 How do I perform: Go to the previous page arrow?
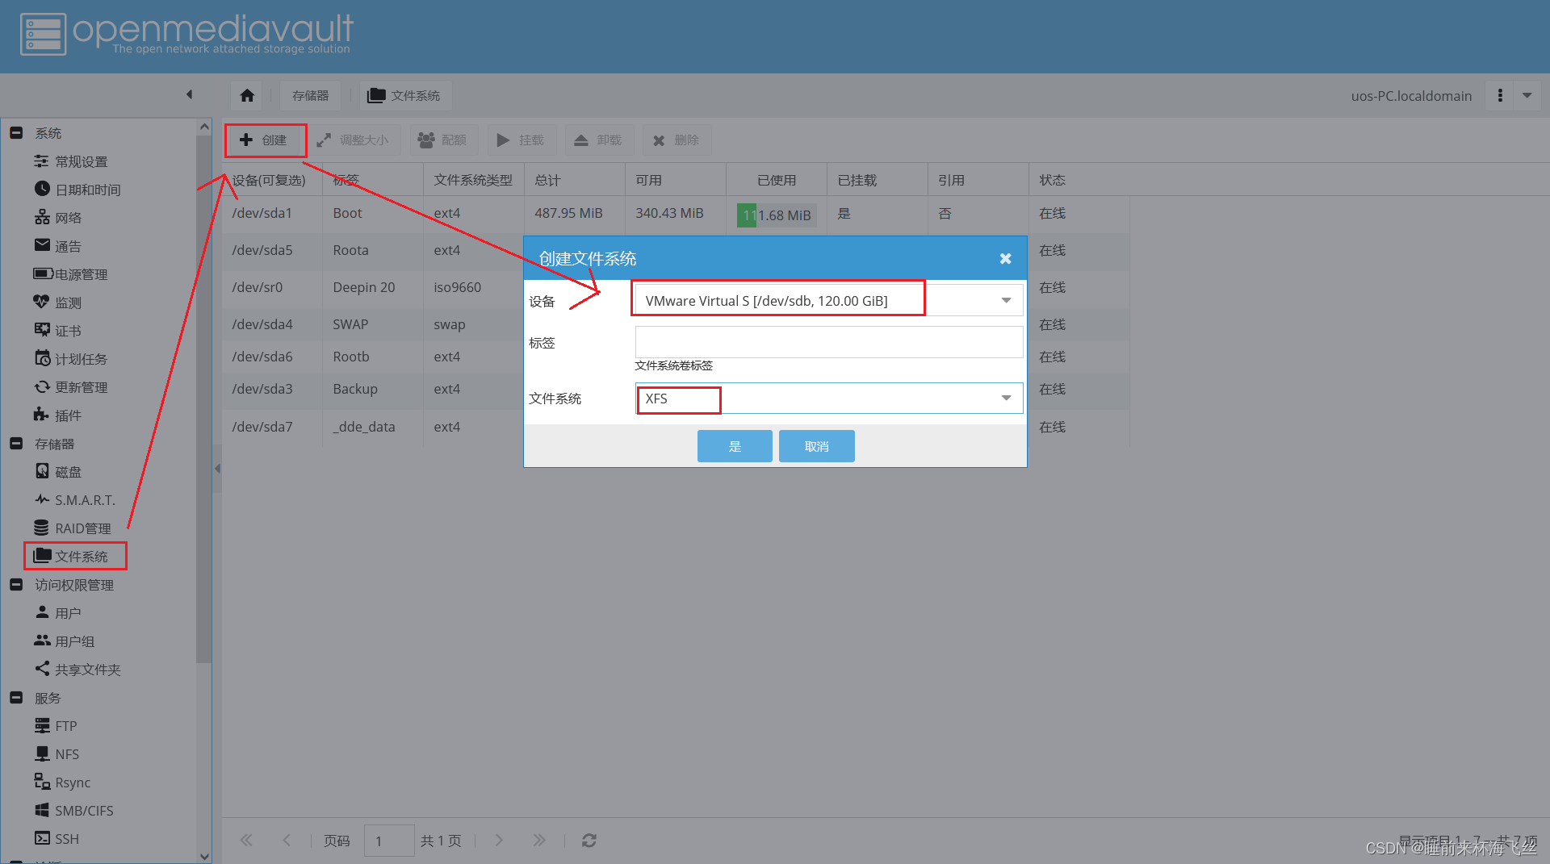(x=287, y=841)
